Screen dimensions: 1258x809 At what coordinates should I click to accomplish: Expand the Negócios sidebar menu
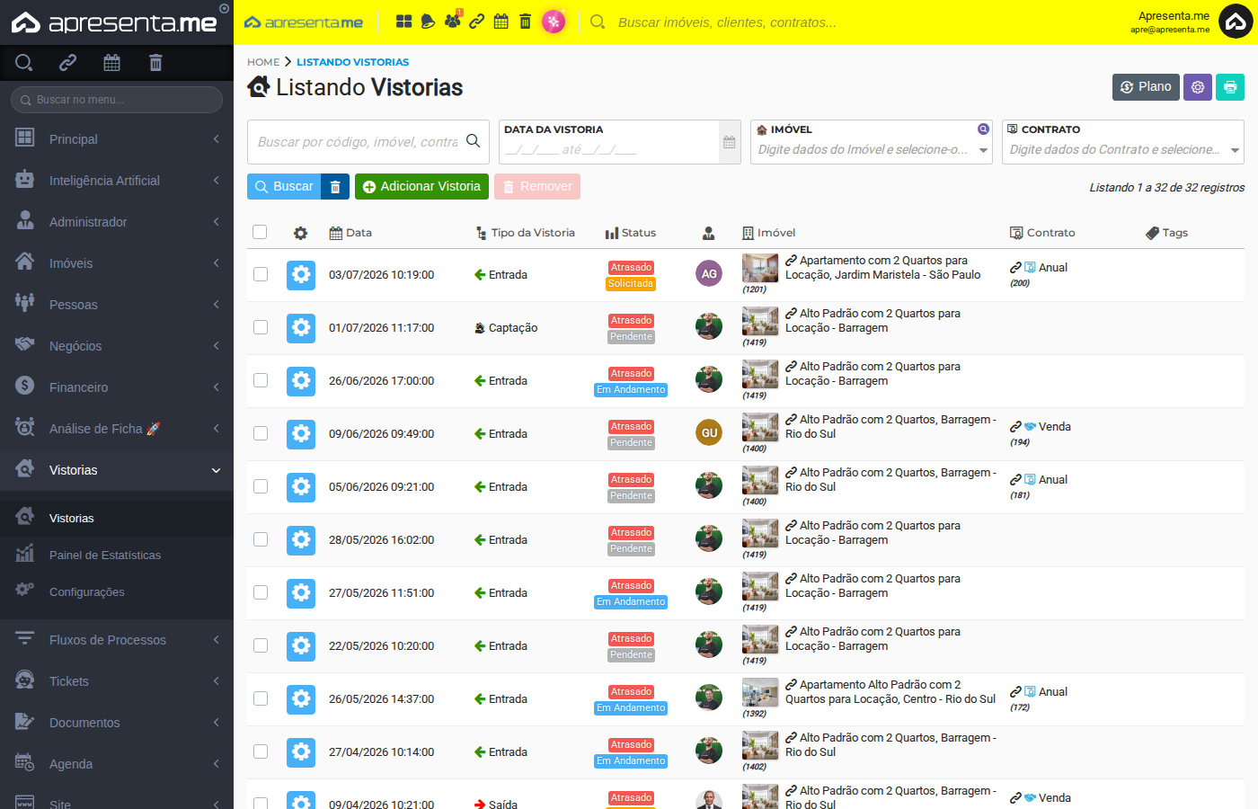(x=117, y=346)
